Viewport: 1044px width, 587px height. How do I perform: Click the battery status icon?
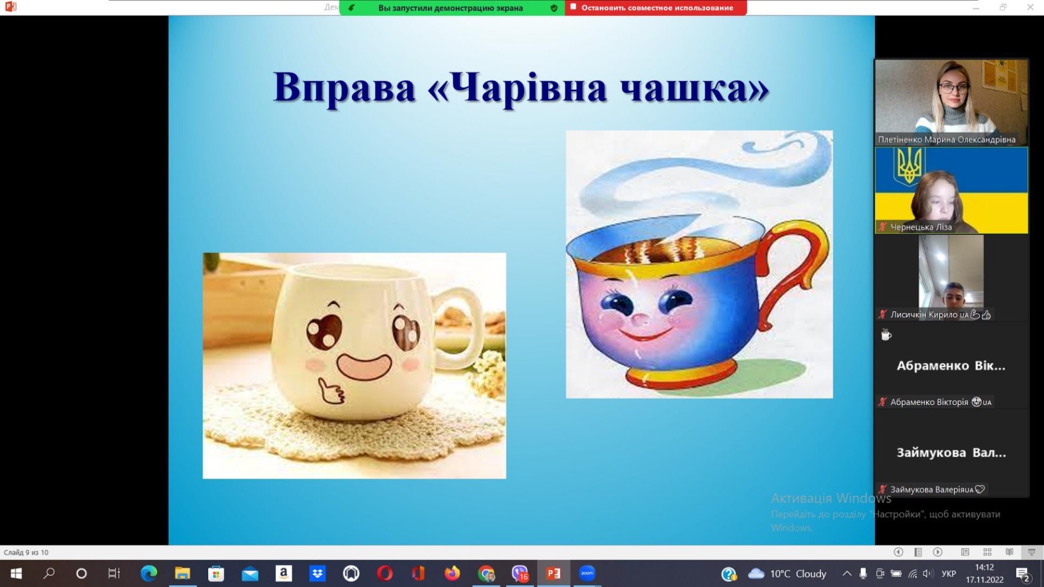click(897, 574)
